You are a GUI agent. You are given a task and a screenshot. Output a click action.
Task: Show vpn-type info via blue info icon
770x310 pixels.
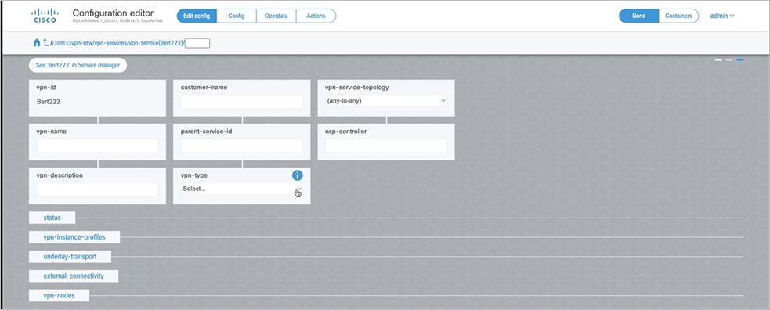(x=297, y=175)
